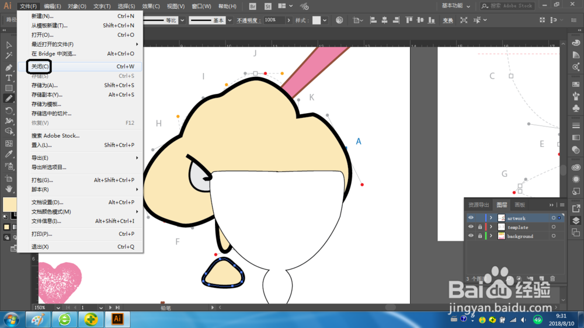
Task: Click horizontal align right icon
Action: (395, 20)
